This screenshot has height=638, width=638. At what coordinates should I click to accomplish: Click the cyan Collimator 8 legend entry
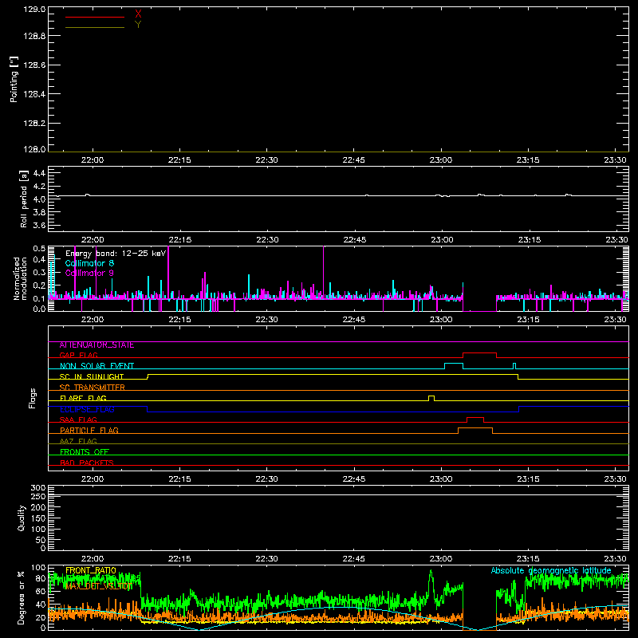pyautogui.click(x=89, y=263)
